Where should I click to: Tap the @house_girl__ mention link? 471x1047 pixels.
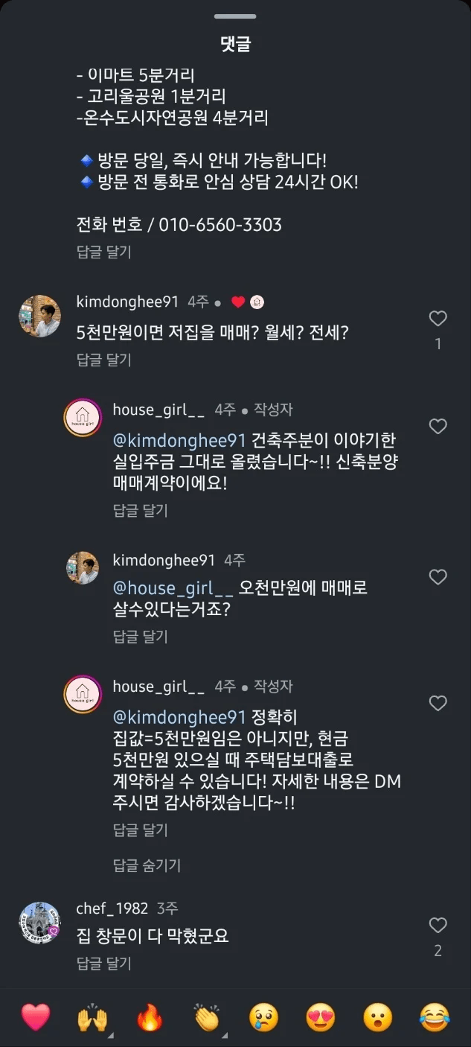coord(173,588)
